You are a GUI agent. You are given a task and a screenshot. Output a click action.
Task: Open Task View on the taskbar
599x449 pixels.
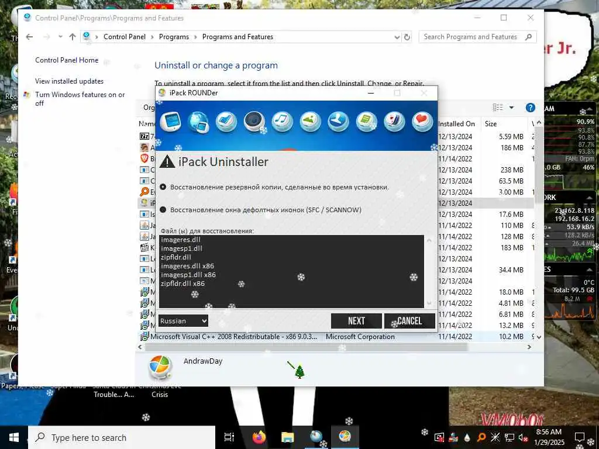229,437
